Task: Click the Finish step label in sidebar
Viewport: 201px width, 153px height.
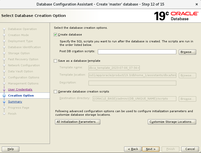Action: coord(12,114)
